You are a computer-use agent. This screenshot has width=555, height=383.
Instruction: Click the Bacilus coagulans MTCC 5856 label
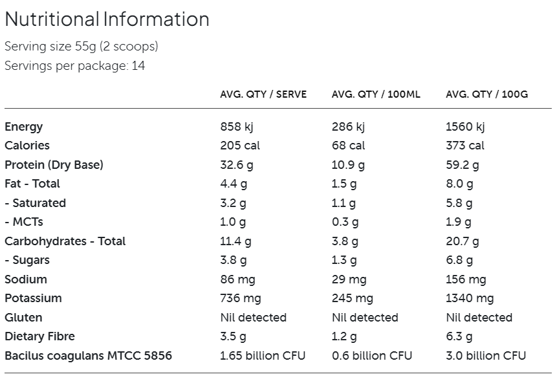click(89, 356)
